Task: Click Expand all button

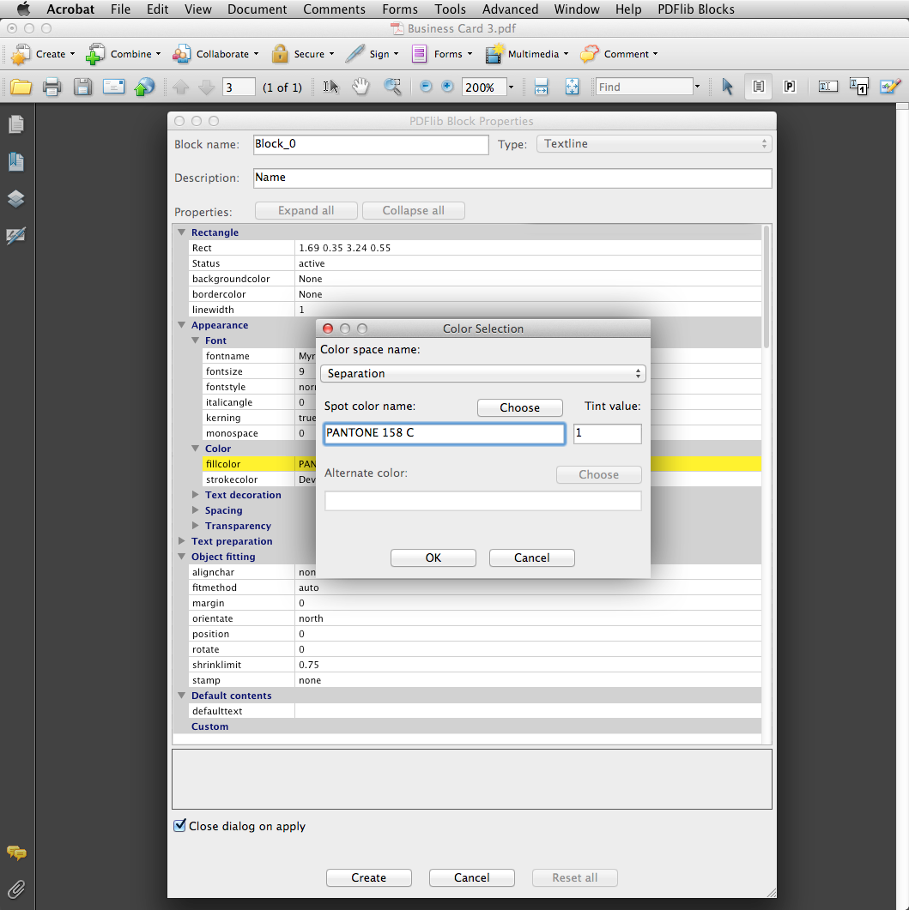Action: [306, 211]
